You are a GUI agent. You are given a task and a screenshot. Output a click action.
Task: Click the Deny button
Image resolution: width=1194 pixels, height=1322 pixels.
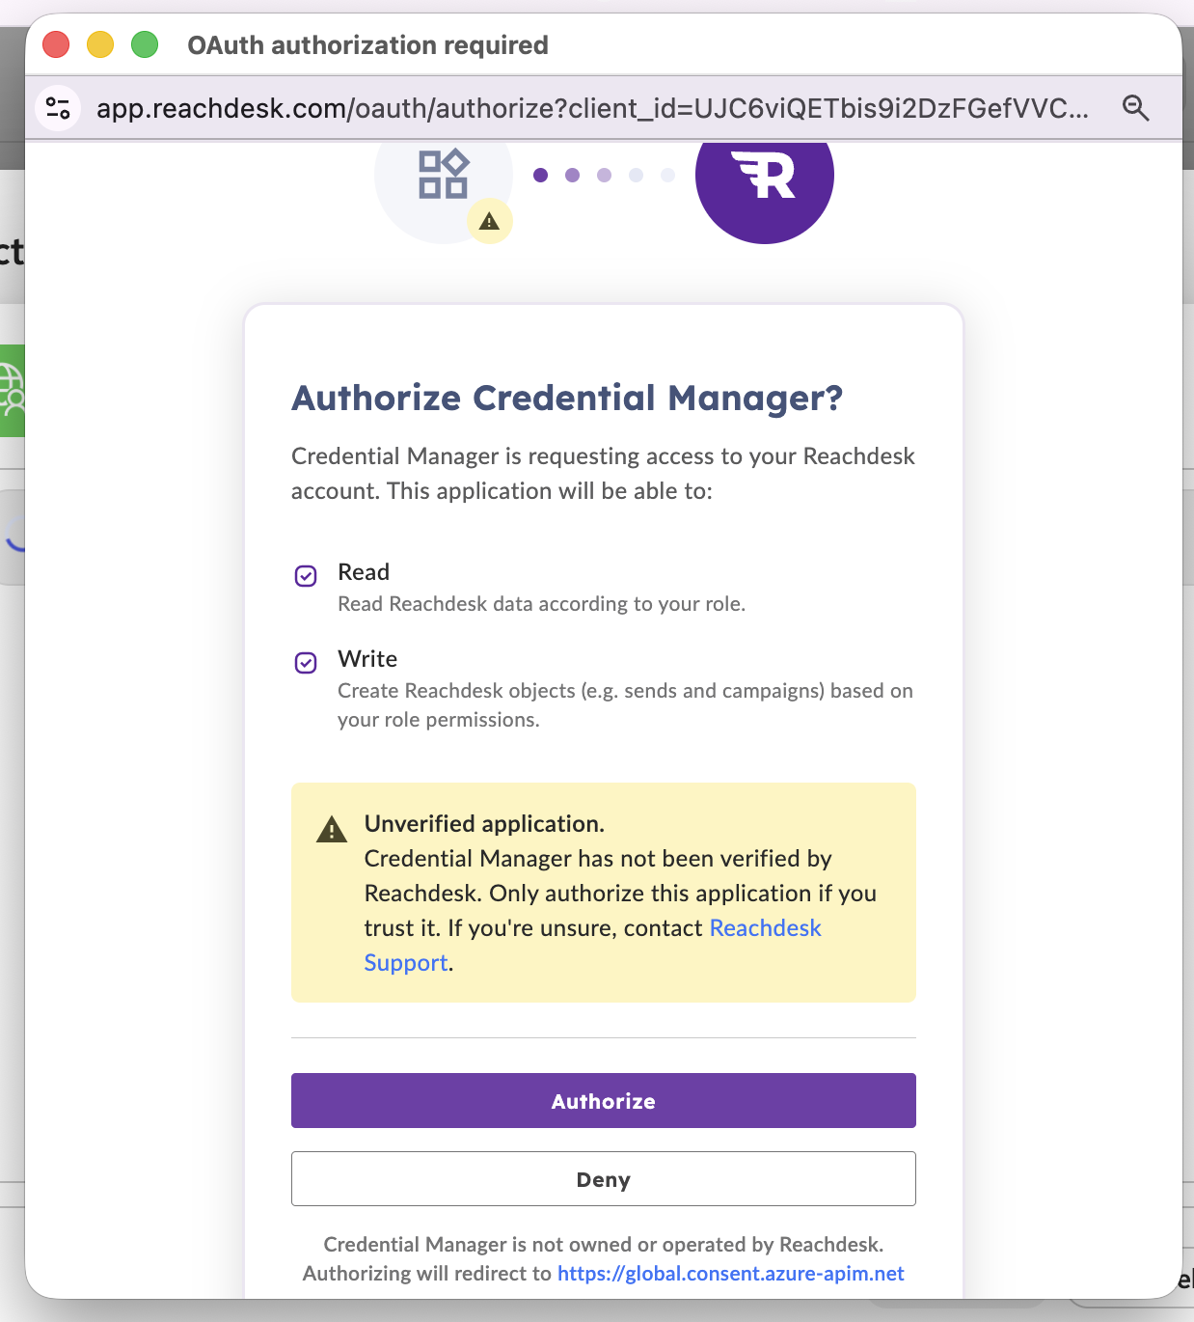click(603, 1179)
